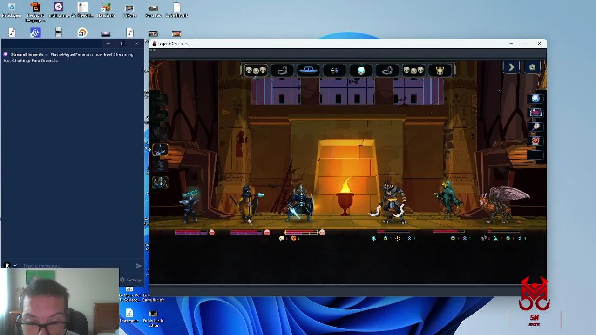Viewport: 596px width, 335px height.
Task: Open the game settings gear icon
Action: [x=532, y=67]
